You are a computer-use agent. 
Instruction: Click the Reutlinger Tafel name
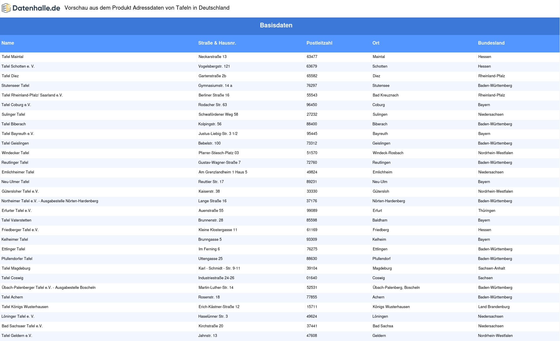(15, 163)
